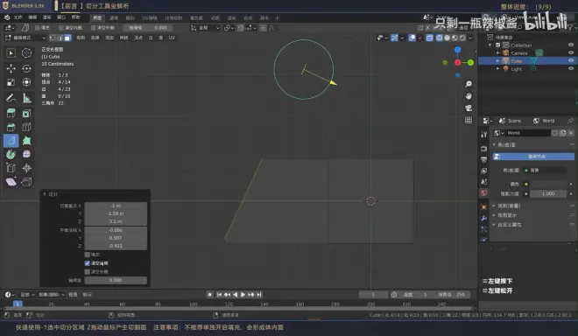Open the UV menu in viewport header

point(172,38)
